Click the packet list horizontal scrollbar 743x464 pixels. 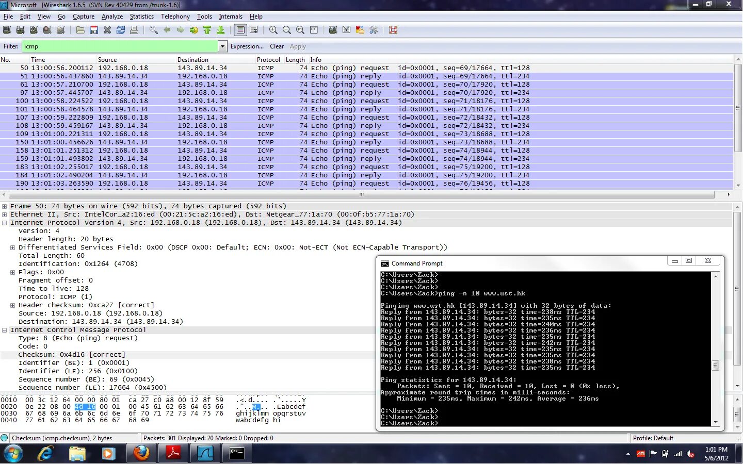pos(361,195)
